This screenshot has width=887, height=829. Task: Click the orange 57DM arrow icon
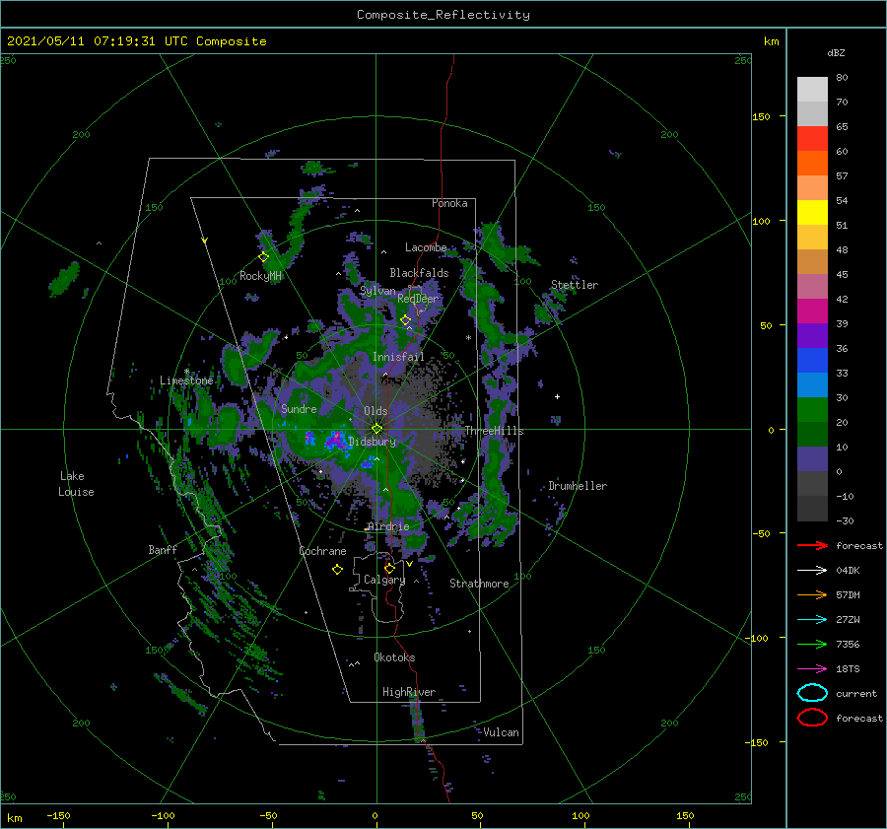(812, 594)
